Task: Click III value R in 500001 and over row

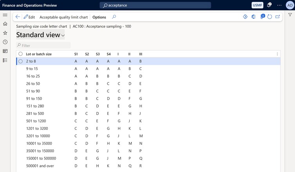Action: point(141,166)
